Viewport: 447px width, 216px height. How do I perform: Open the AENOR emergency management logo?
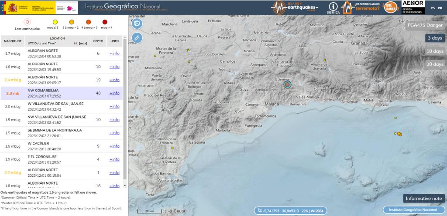point(413,7)
